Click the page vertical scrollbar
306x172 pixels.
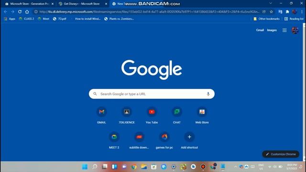click(304, 92)
